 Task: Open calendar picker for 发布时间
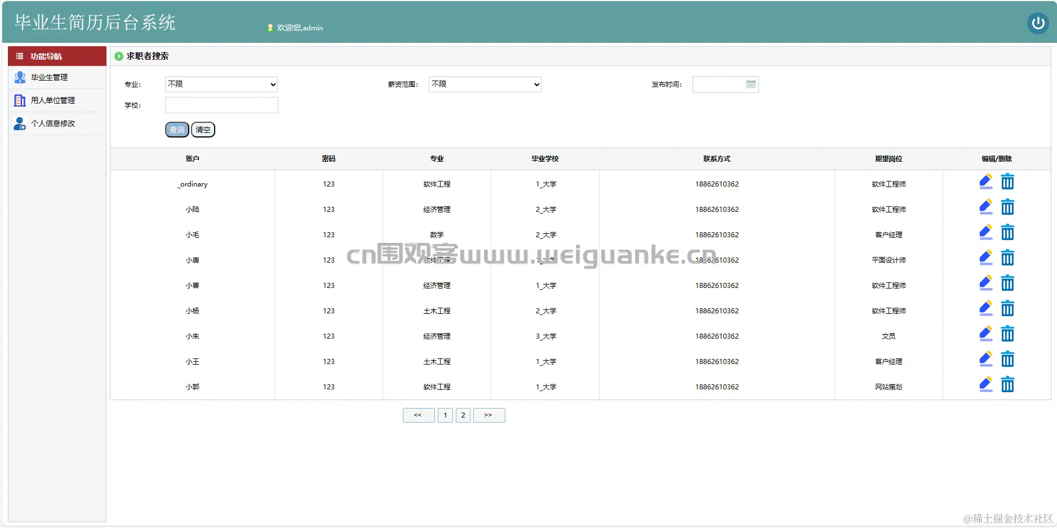click(x=751, y=84)
